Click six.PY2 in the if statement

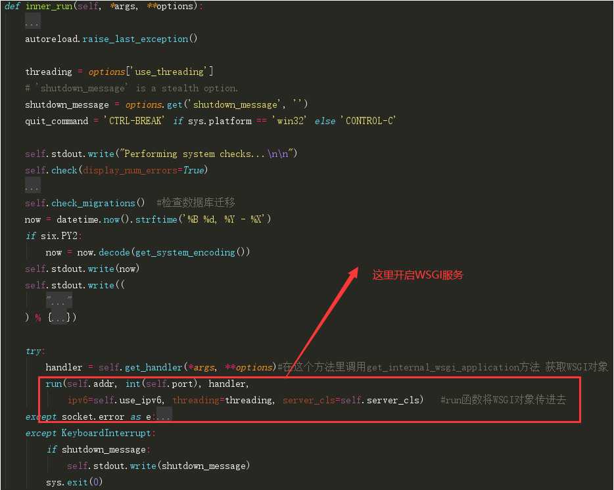pyautogui.click(x=59, y=236)
